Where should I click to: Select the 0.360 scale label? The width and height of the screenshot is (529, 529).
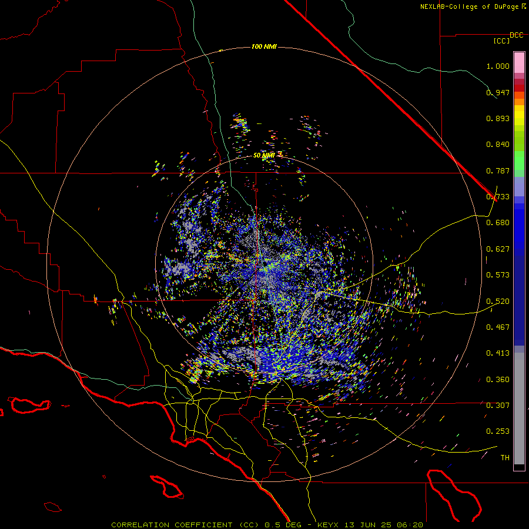click(x=498, y=380)
